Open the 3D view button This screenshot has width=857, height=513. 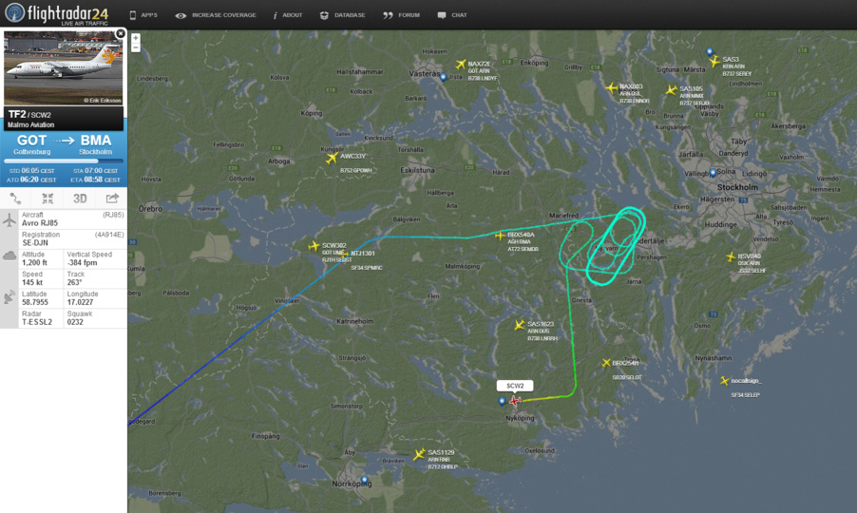click(80, 199)
